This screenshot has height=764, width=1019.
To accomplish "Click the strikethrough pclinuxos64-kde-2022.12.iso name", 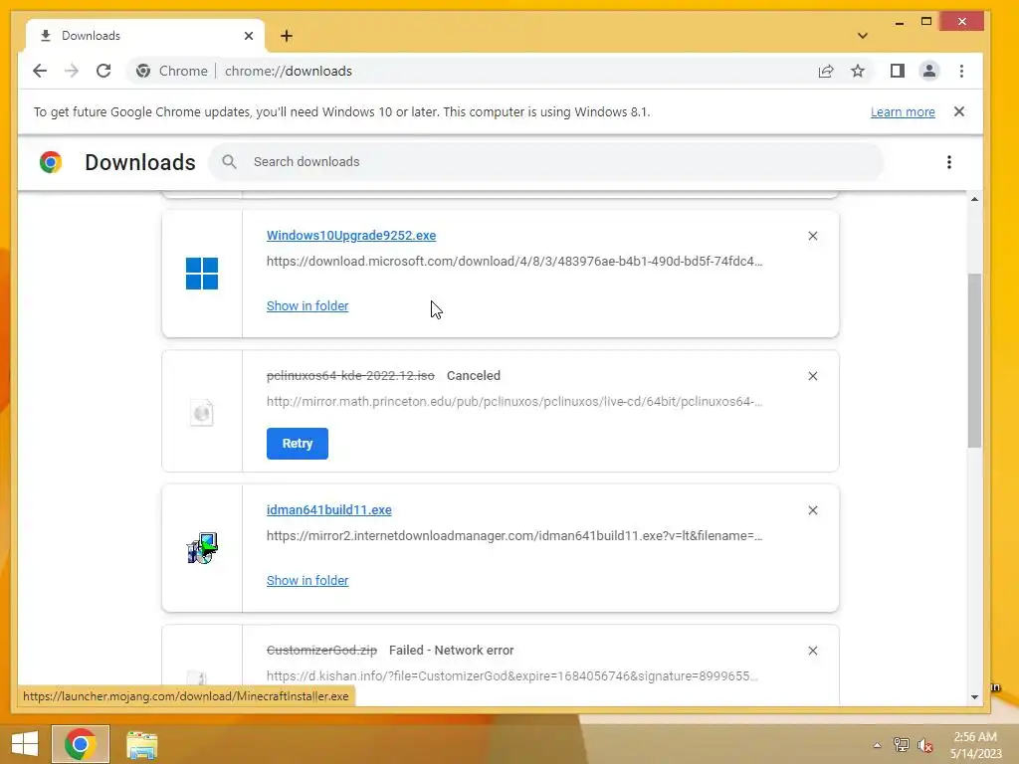I will point(350,375).
